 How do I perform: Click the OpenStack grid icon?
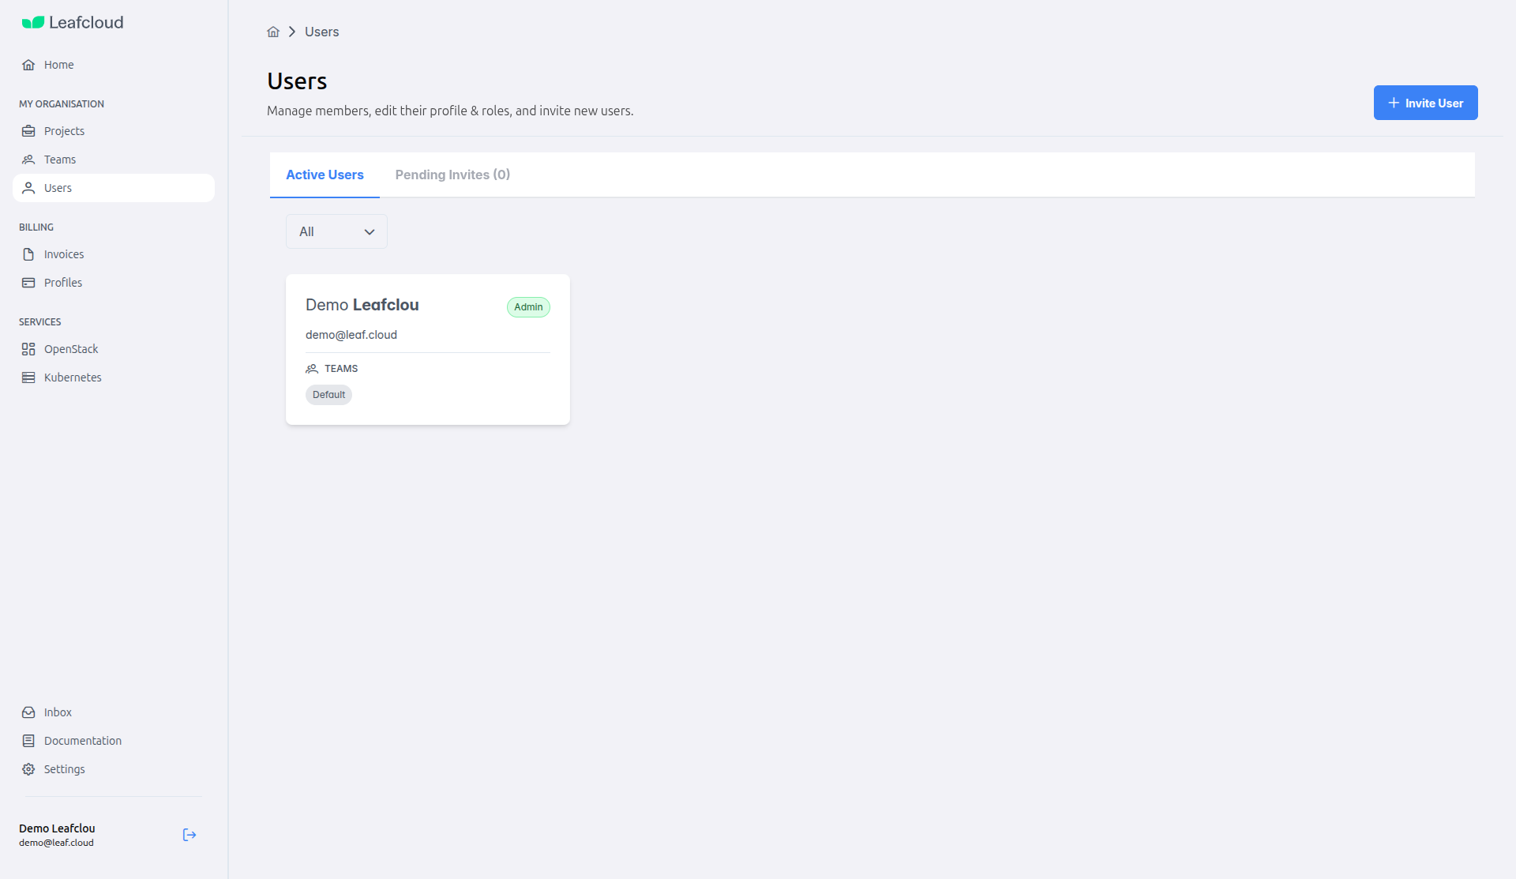point(28,349)
